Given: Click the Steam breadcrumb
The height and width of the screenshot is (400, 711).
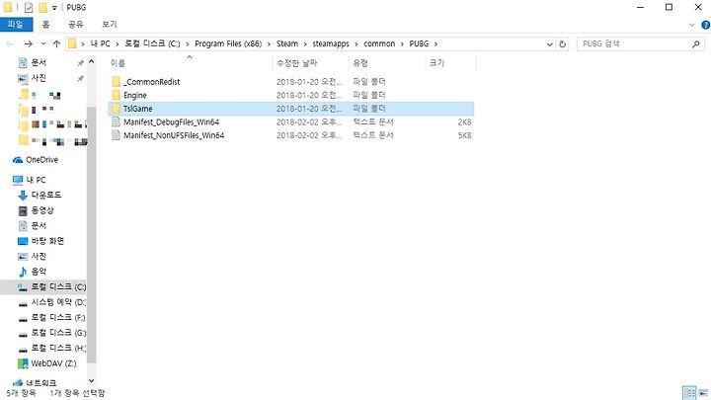Looking at the screenshot, I should (287, 43).
